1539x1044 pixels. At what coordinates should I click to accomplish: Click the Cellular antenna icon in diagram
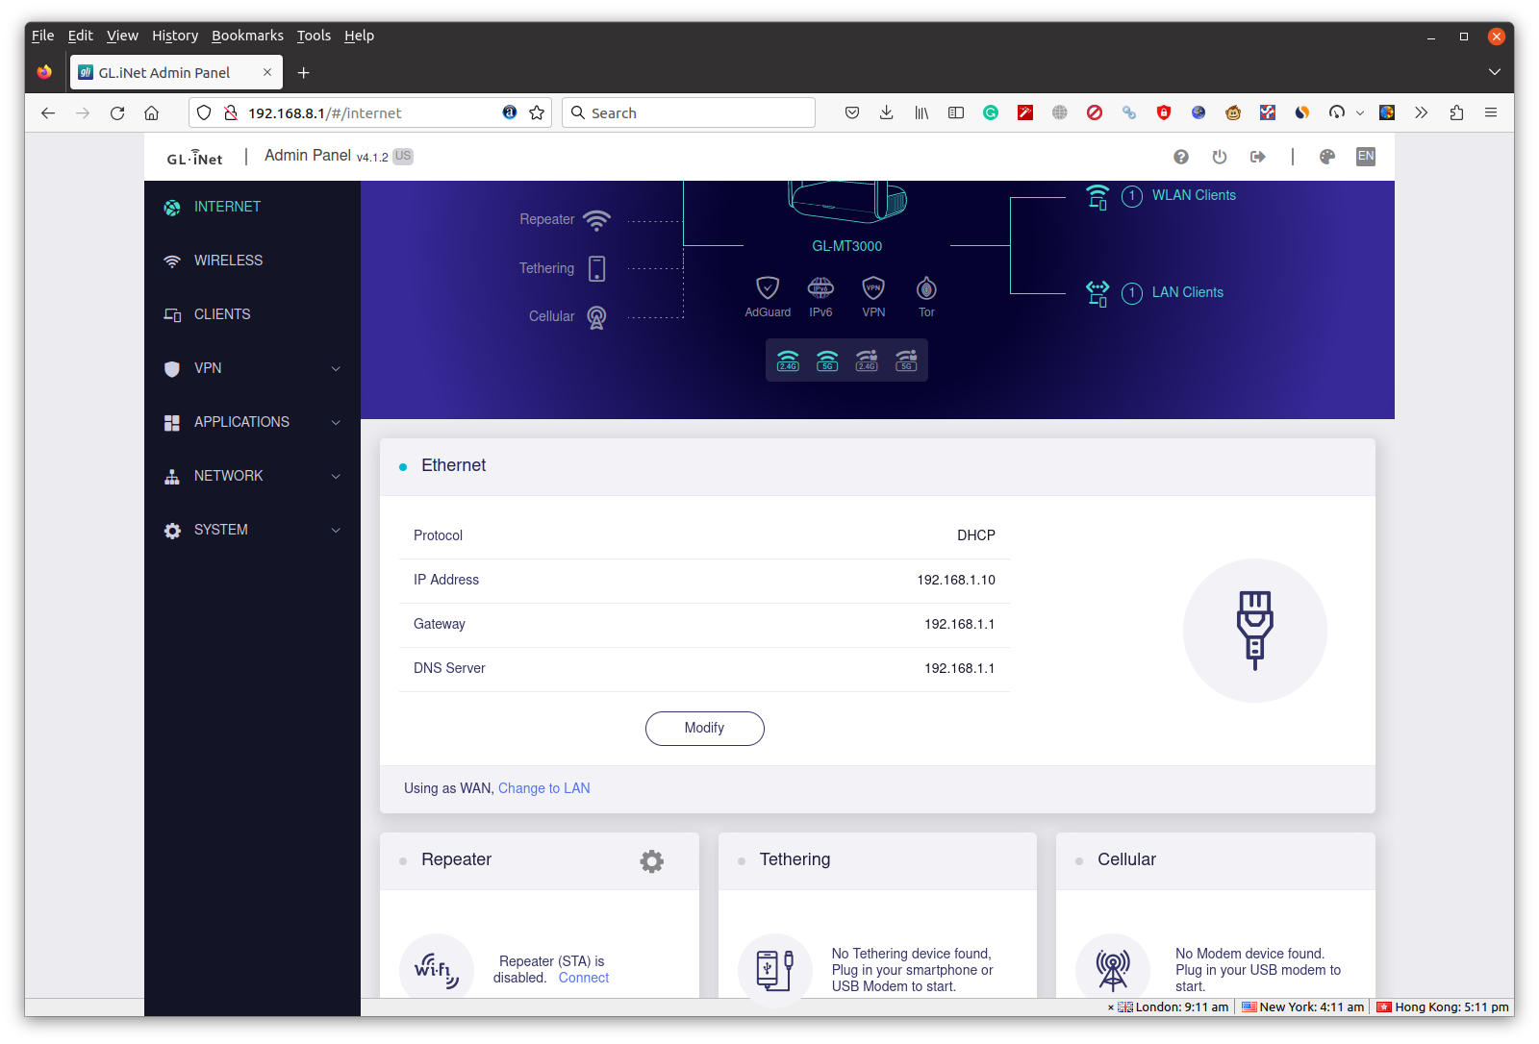pyautogui.click(x=597, y=317)
